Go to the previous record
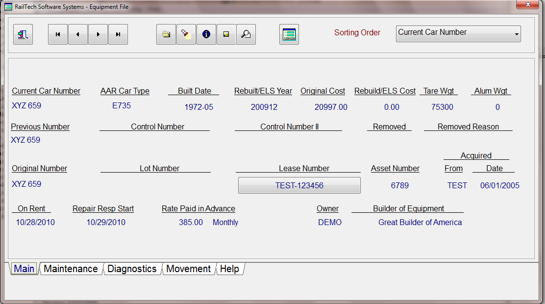The height and width of the screenshot is (304, 545). [x=78, y=34]
